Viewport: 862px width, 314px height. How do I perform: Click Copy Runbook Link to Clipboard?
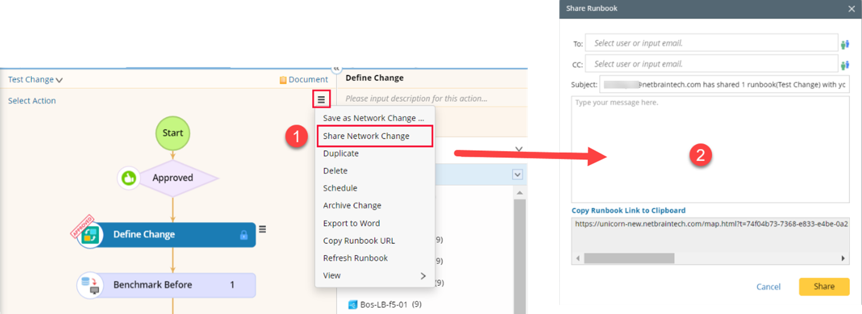coord(628,211)
